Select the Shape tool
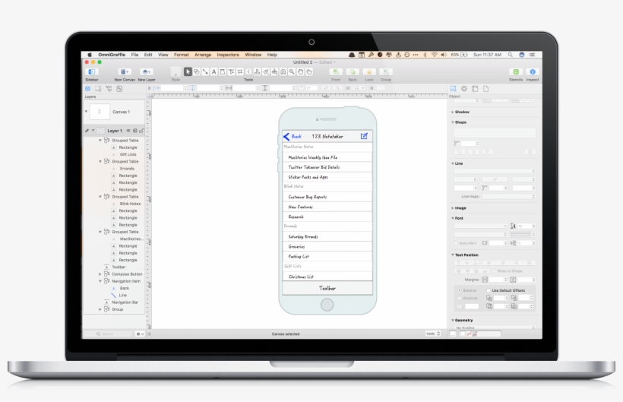This screenshot has height=402, width=623. point(196,72)
